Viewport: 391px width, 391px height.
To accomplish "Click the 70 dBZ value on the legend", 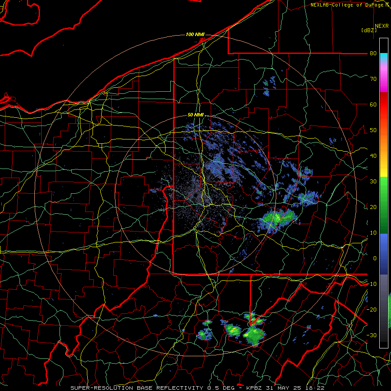I will coord(373,79).
